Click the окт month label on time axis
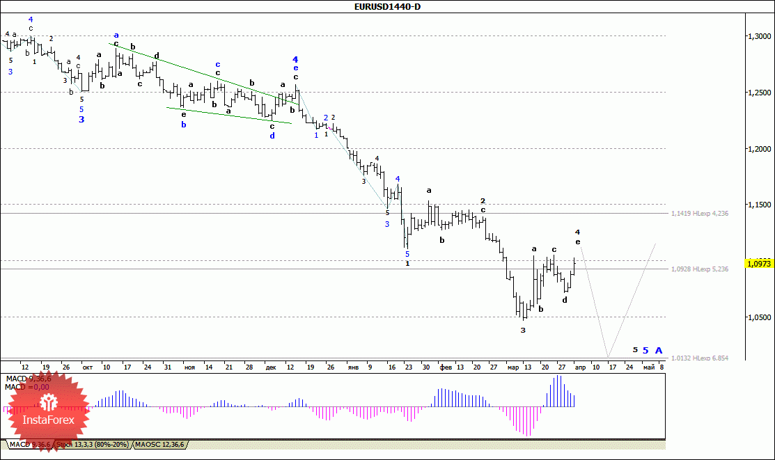775x460 pixels. (88, 367)
